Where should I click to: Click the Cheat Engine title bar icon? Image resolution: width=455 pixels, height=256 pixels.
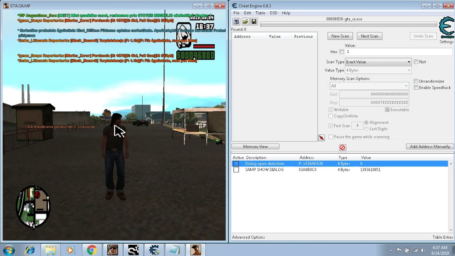[235, 6]
